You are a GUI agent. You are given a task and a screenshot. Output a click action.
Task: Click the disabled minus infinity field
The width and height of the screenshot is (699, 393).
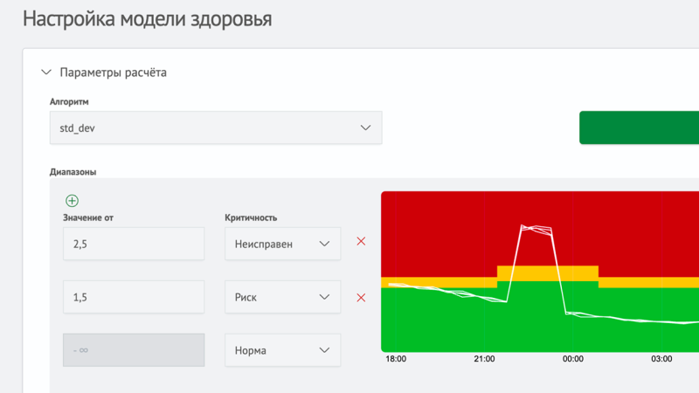[x=134, y=350]
